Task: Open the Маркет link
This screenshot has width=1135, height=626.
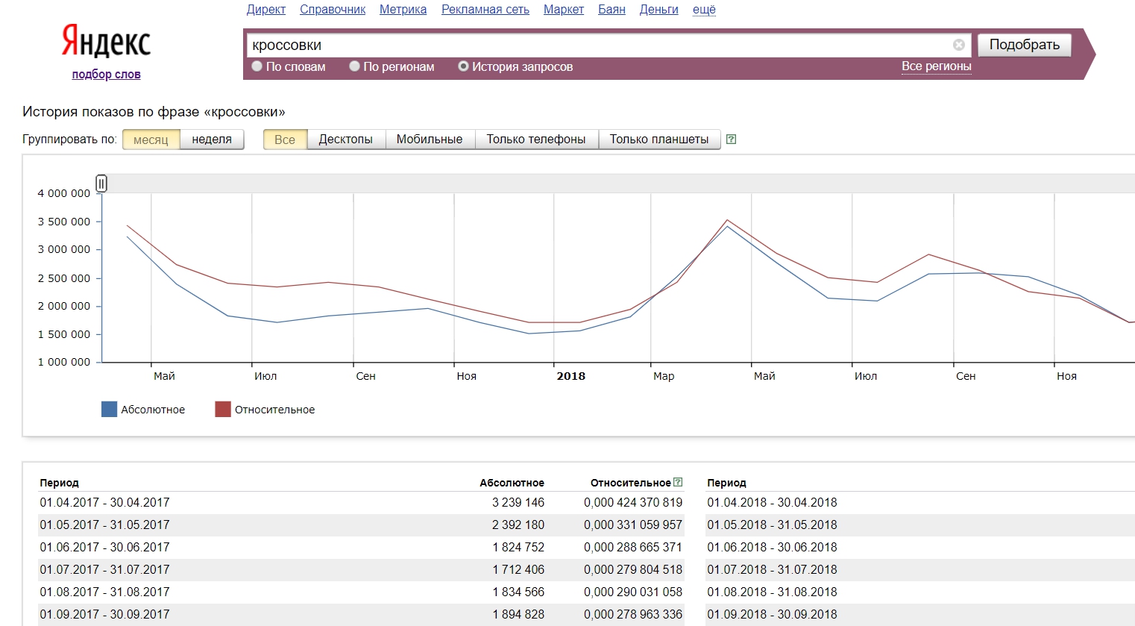Action: pos(564,10)
